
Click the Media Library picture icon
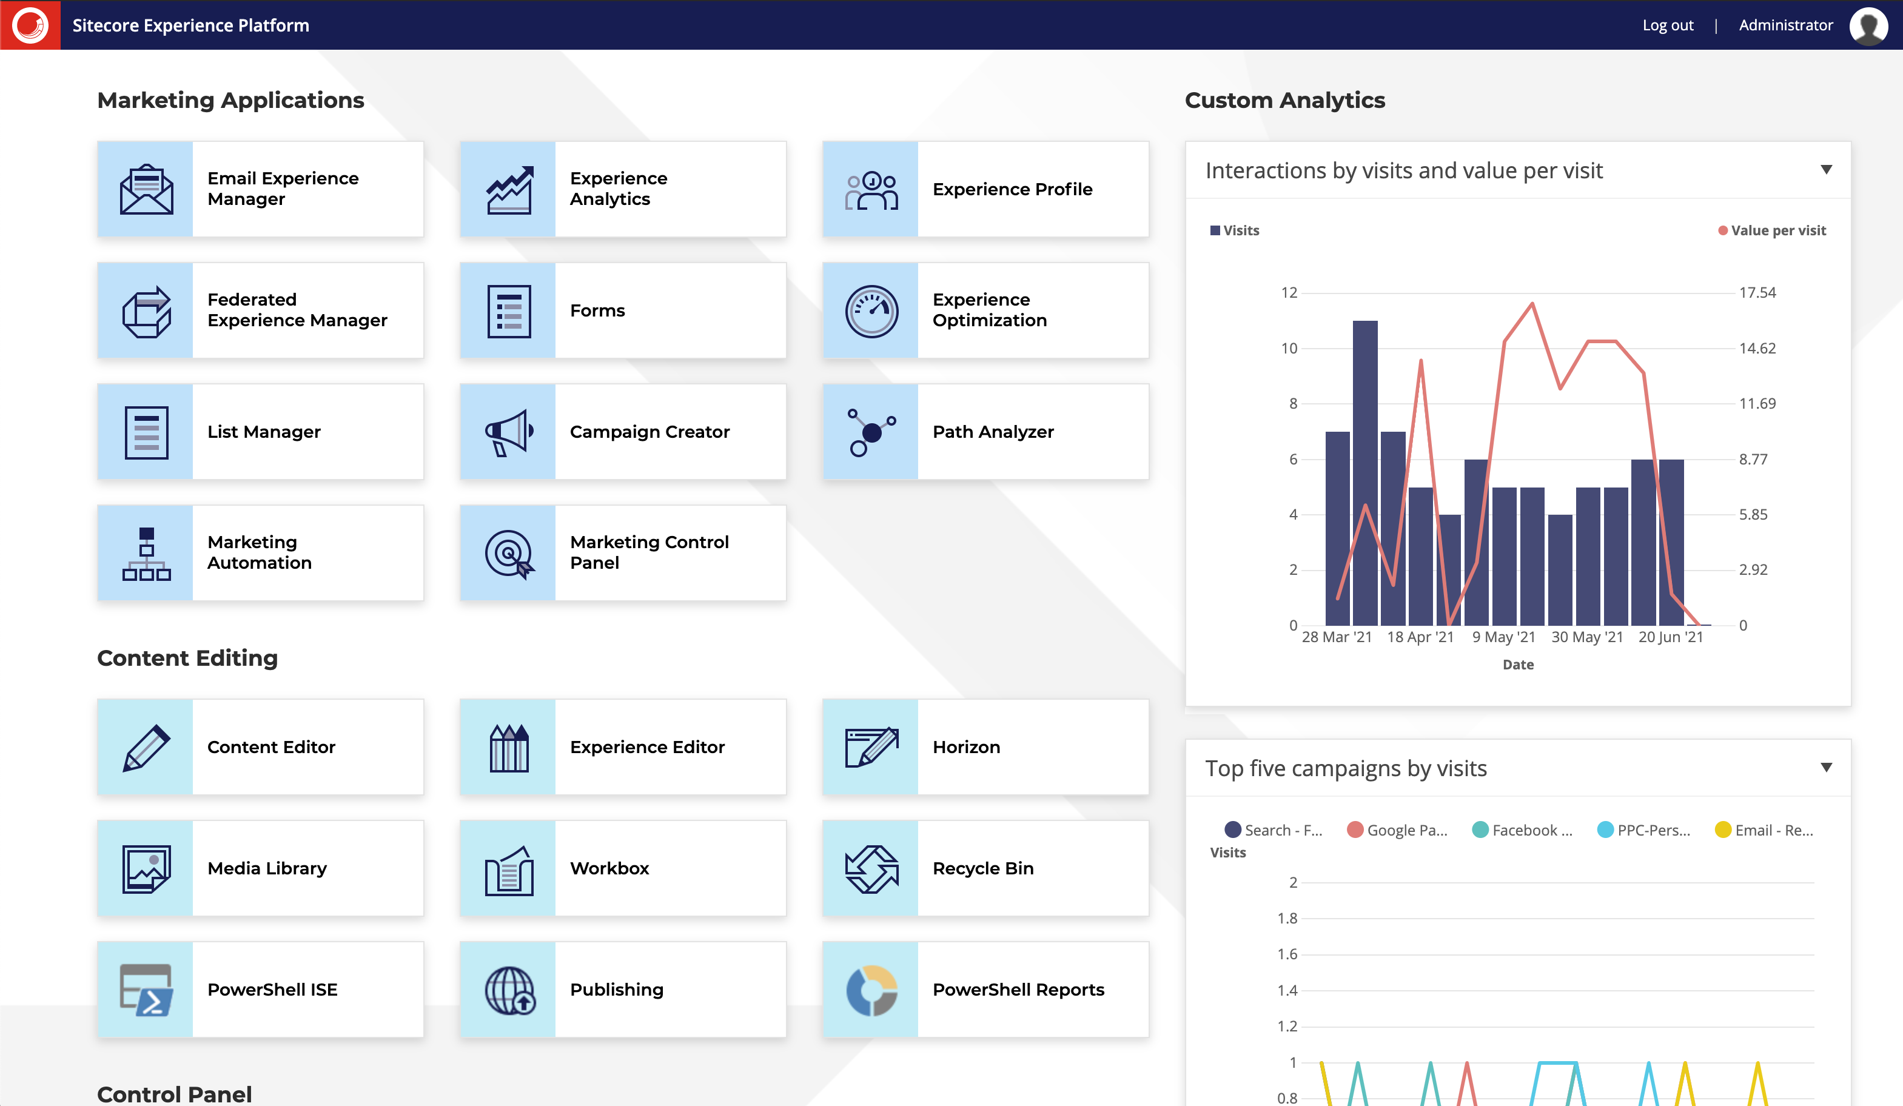146,869
